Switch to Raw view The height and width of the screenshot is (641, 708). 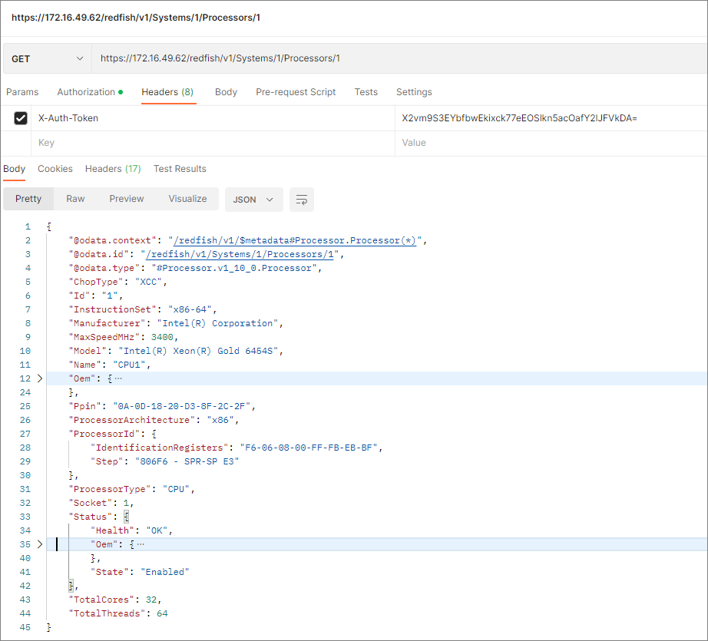(75, 199)
